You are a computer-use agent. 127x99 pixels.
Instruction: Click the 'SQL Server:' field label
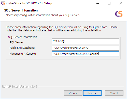(17, 42)
